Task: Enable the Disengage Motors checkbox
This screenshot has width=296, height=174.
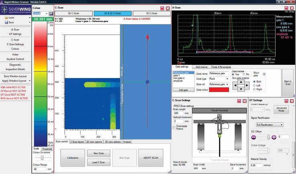Action: click(174, 128)
